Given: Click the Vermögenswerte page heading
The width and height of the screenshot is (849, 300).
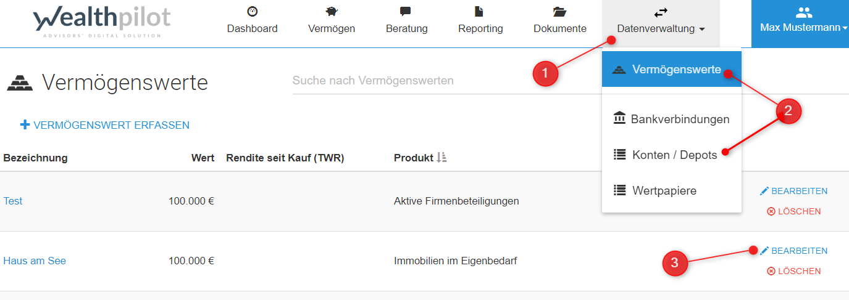Looking at the screenshot, I should click(x=125, y=82).
